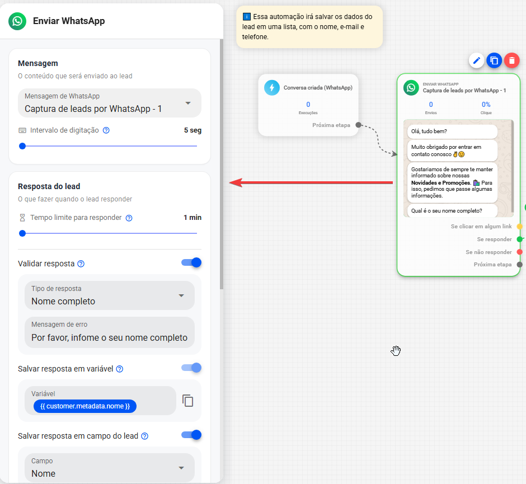Expand the Tipo de resposta dropdown
The width and height of the screenshot is (526, 484).
click(110, 295)
